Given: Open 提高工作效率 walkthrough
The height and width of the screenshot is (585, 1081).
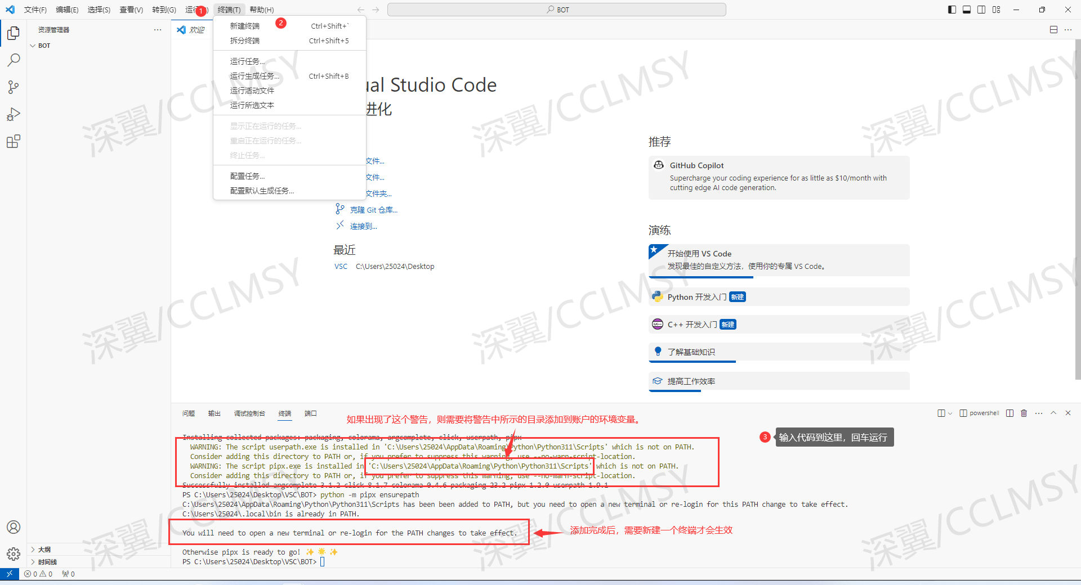Looking at the screenshot, I should click(x=779, y=381).
